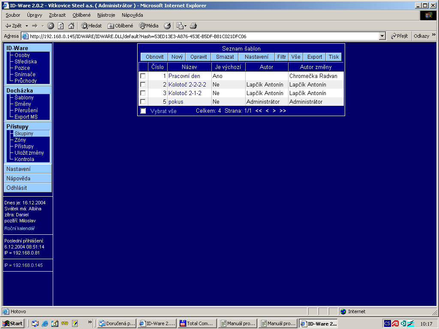Stop page loading with the Stop icon
Screen dimensions: 439x329
pos(51,26)
